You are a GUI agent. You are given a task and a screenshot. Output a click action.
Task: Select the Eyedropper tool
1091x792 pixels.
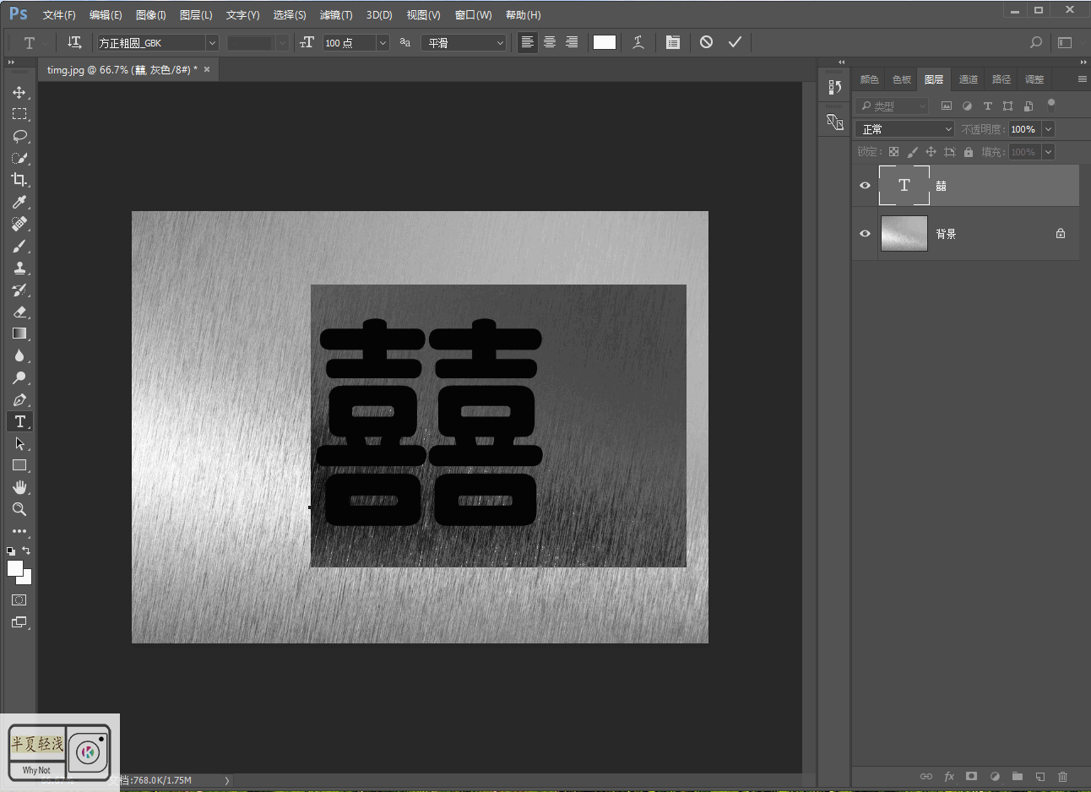coord(19,202)
